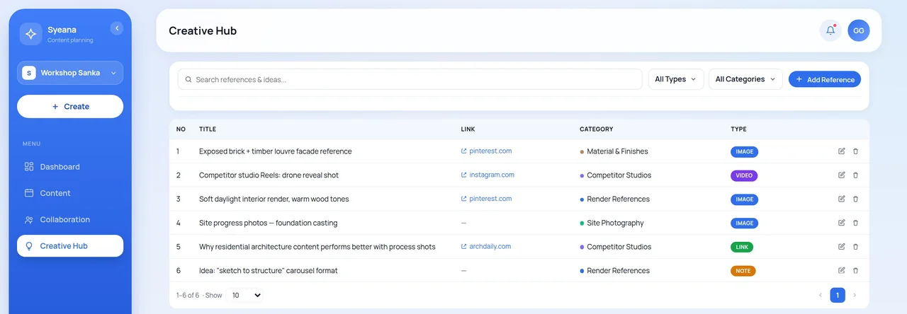Delete the sketch to structure idea row
This screenshot has width=907, height=314.
coord(855,270)
